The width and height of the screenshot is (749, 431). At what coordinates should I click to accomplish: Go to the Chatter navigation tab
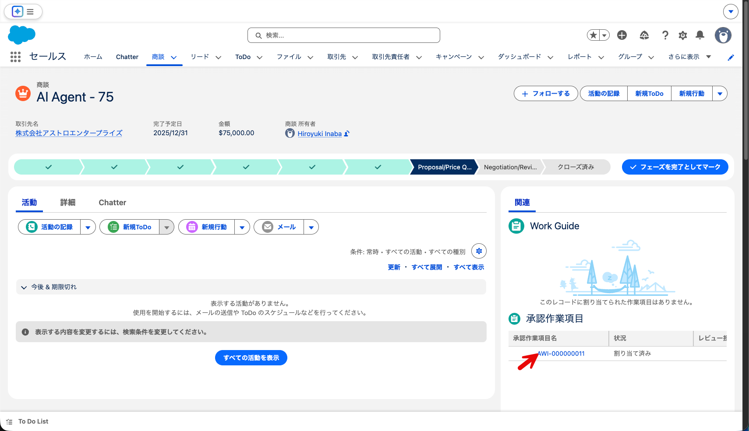click(x=127, y=57)
